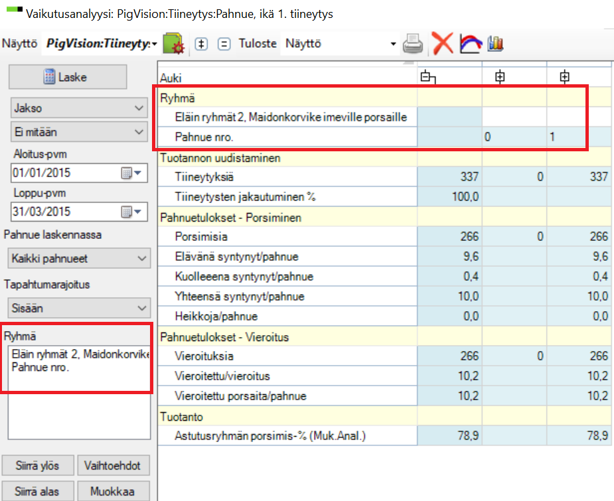Open the Aloitus-pvm calendar picker

click(131, 173)
